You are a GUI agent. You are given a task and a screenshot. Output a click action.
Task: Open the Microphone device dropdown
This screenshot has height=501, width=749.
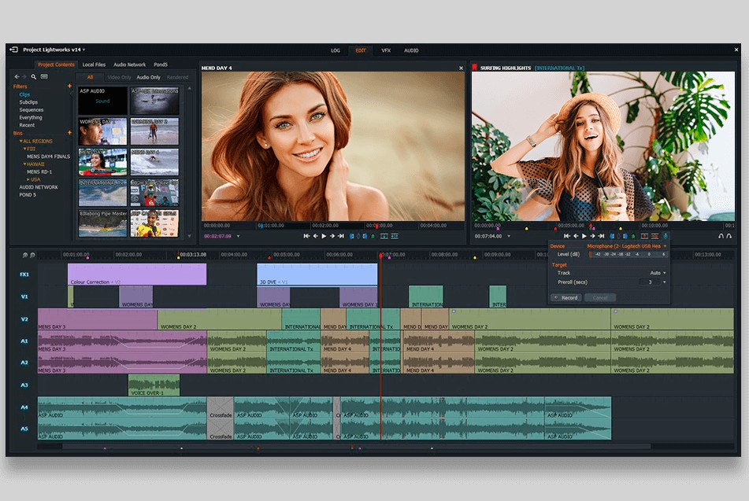click(665, 246)
